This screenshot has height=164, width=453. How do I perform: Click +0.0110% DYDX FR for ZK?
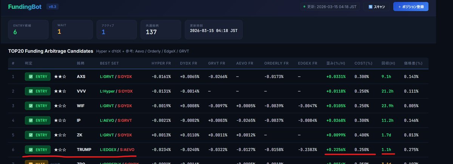[190, 135]
